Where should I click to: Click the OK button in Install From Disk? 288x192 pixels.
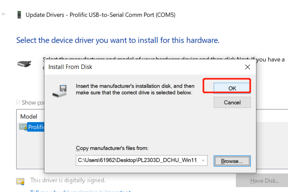point(232,88)
